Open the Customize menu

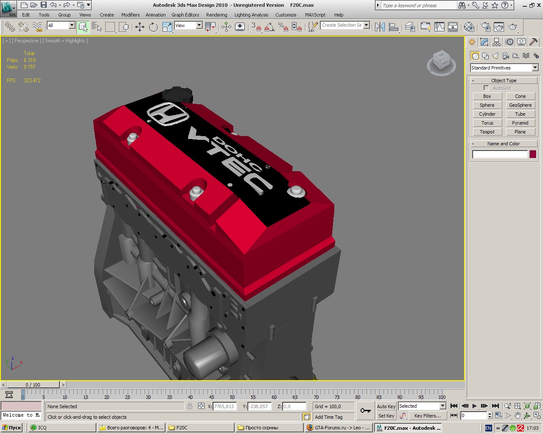[286, 15]
